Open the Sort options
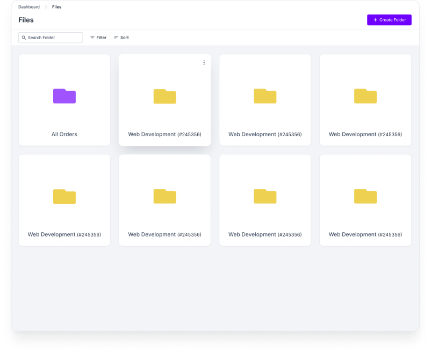 coord(121,38)
